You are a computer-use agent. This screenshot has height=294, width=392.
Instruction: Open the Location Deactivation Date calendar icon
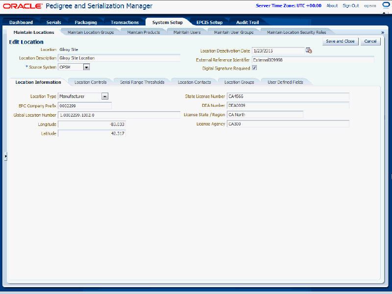309,50
